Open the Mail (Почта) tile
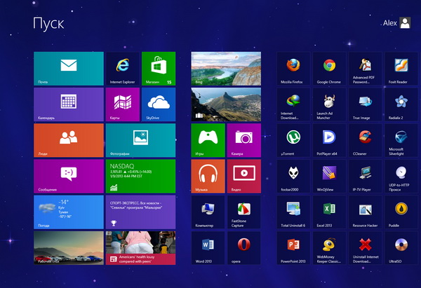The image size is (421, 288). [x=68, y=68]
